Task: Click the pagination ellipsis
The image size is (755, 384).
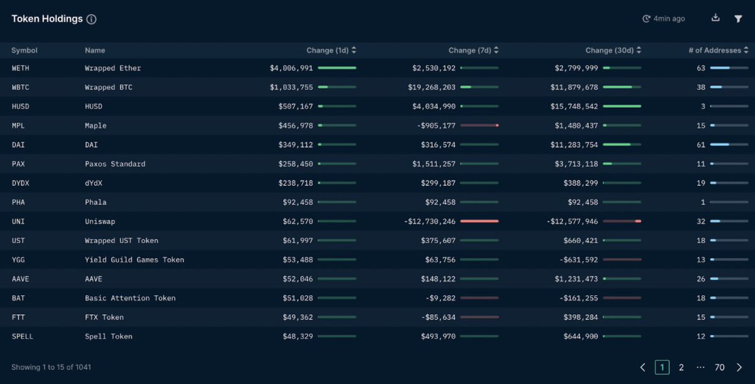Action: 700,368
